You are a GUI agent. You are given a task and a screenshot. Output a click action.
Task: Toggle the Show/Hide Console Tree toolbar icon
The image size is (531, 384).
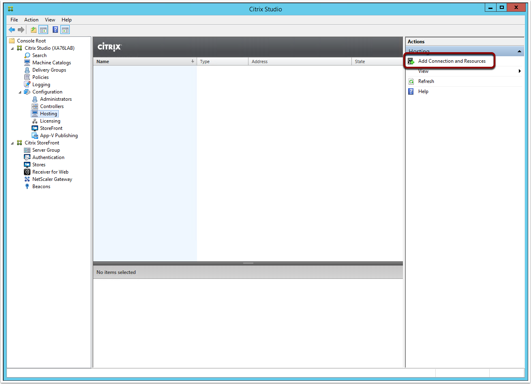(43, 30)
